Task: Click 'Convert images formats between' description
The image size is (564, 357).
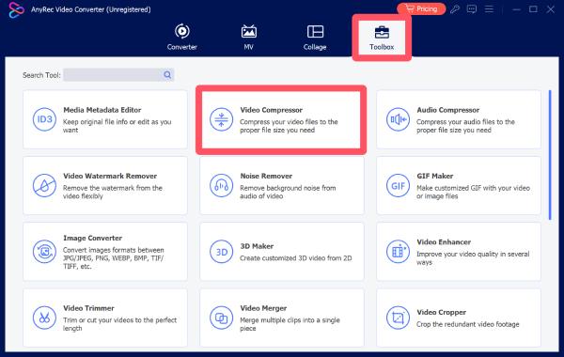Action: tap(114, 258)
